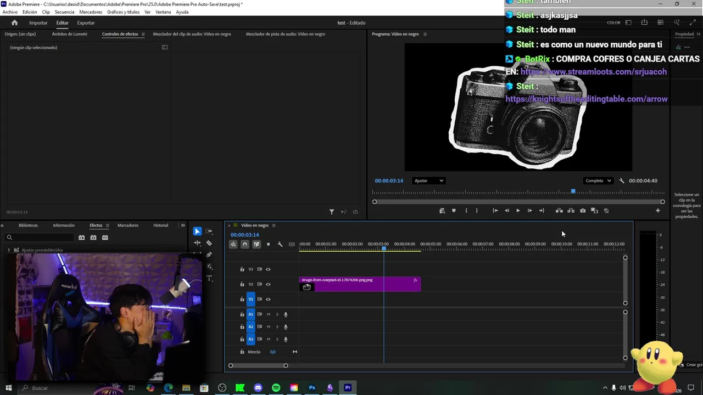
Task: Open the Efectos panel menu
Action: pyautogui.click(x=107, y=225)
